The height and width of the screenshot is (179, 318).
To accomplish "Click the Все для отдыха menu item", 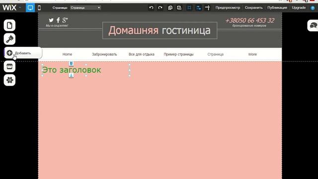I will (x=141, y=54).
